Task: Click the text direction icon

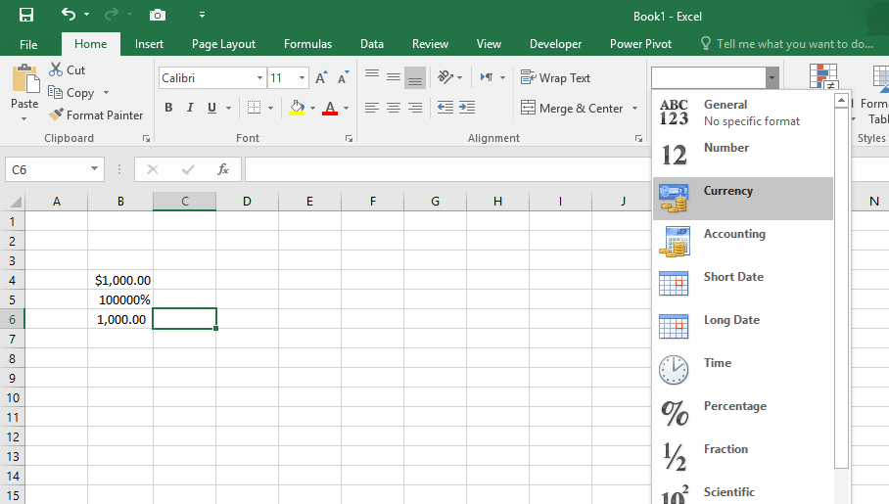Action: click(487, 77)
